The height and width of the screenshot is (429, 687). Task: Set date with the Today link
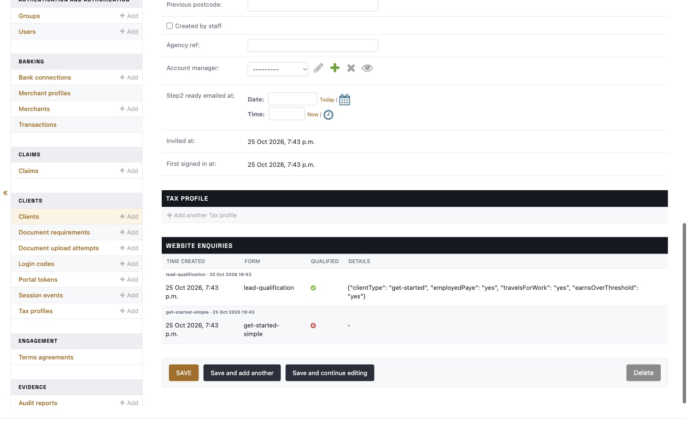coord(327,100)
